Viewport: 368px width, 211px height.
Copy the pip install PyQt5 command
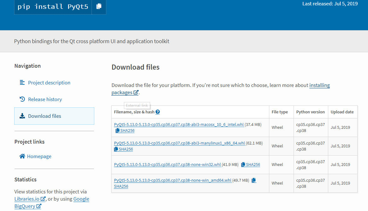click(x=99, y=6)
